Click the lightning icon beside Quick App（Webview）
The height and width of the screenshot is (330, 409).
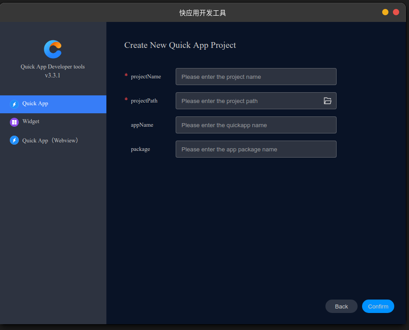pyautogui.click(x=14, y=141)
